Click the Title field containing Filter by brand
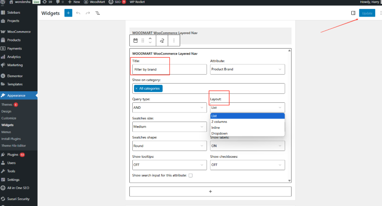The height and width of the screenshot is (206, 382). tap(169, 69)
